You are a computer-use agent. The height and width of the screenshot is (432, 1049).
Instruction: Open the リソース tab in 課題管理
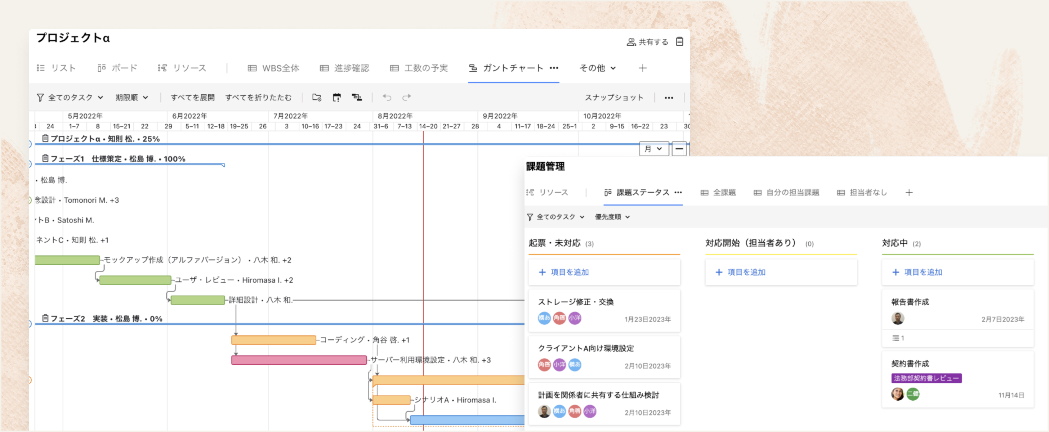(x=547, y=192)
